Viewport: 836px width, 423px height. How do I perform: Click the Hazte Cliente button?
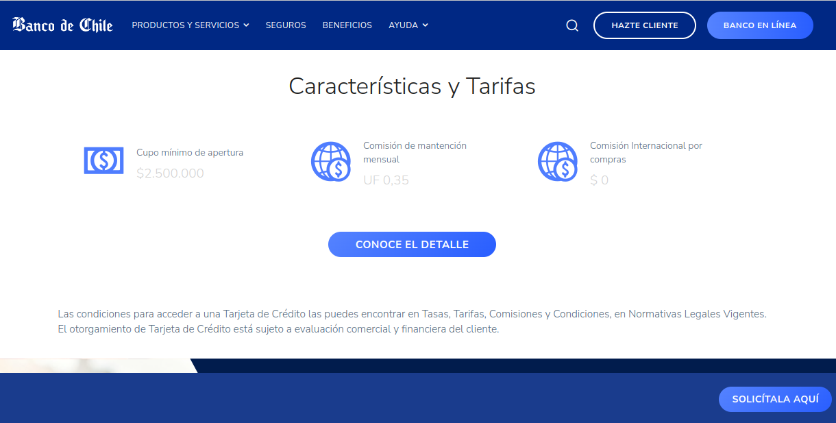[x=645, y=25]
